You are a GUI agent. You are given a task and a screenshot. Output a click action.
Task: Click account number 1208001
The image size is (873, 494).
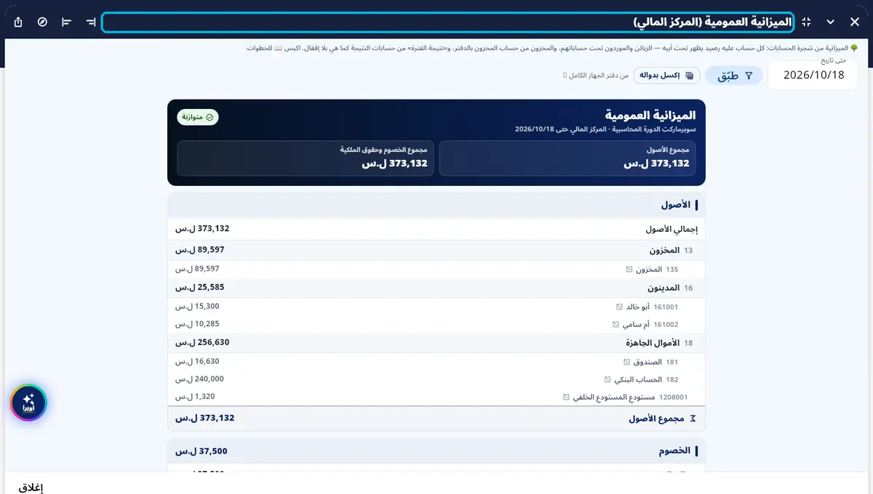pyautogui.click(x=673, y=397)
